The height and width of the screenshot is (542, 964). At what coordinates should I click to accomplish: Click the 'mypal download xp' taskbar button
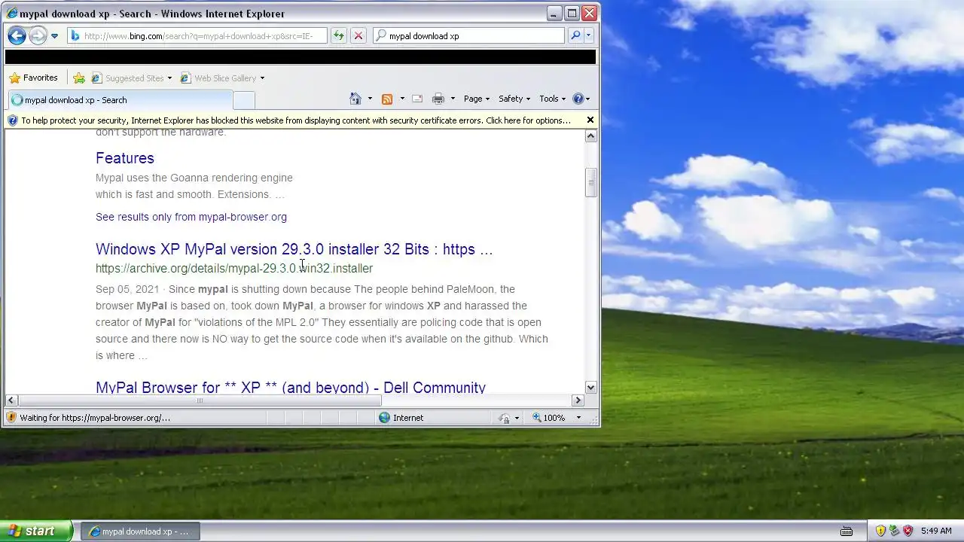[x=140, y=531]
